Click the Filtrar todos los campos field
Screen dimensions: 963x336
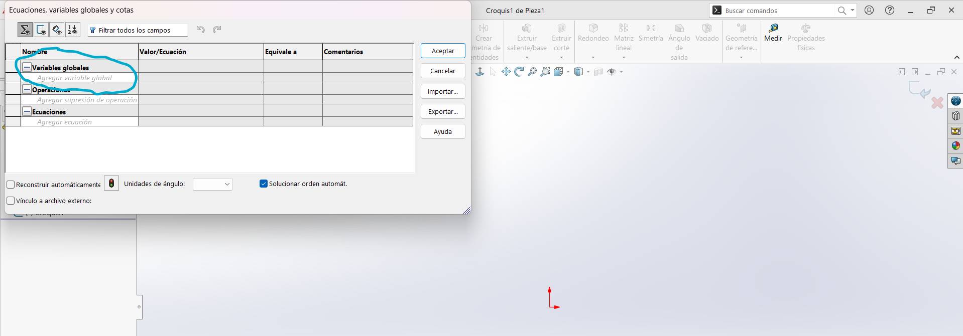tap(138, 30)
